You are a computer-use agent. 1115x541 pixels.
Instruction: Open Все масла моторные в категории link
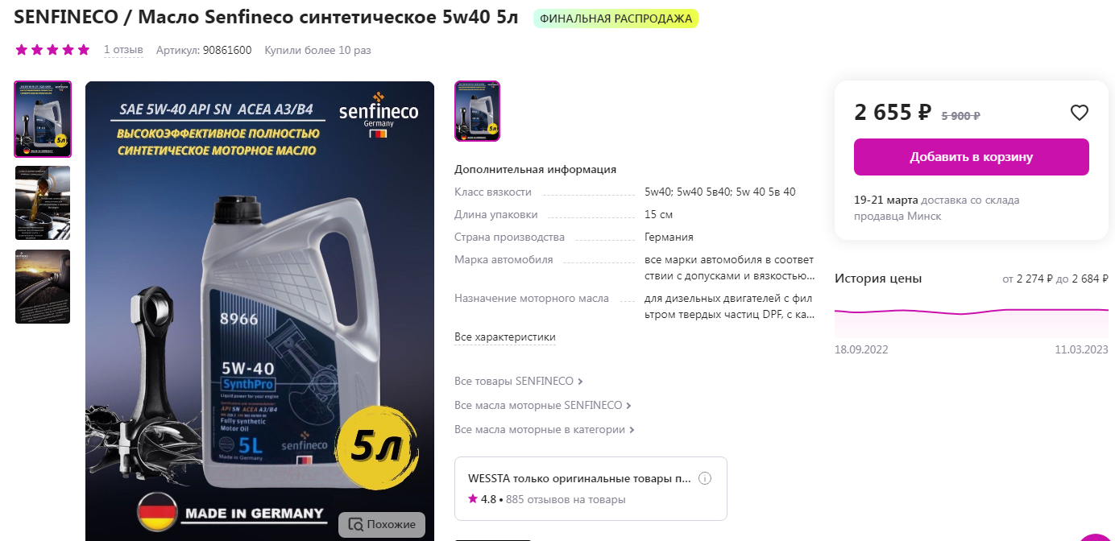point(540,430)
